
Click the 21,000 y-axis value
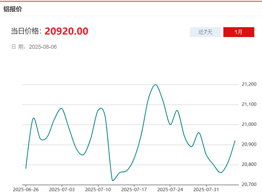(x=248, y=125)
